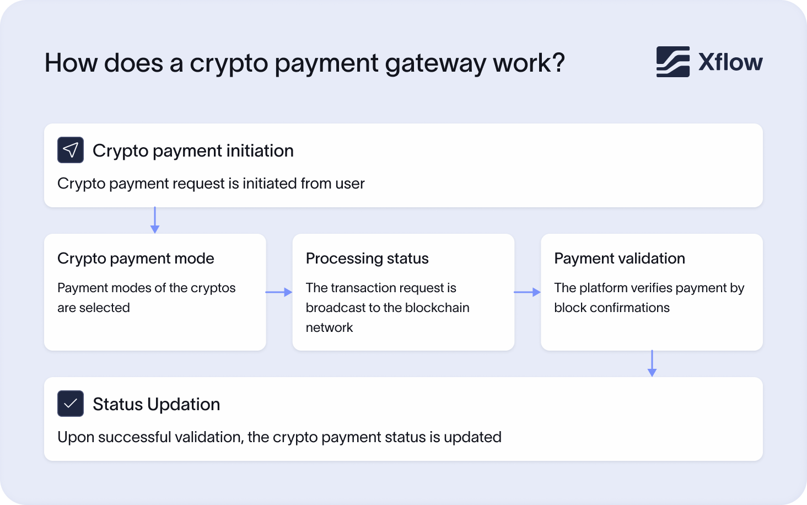Click arrow between payment mode and processing
The width and height of the screenshot is (807, 505).
point(279,292)
